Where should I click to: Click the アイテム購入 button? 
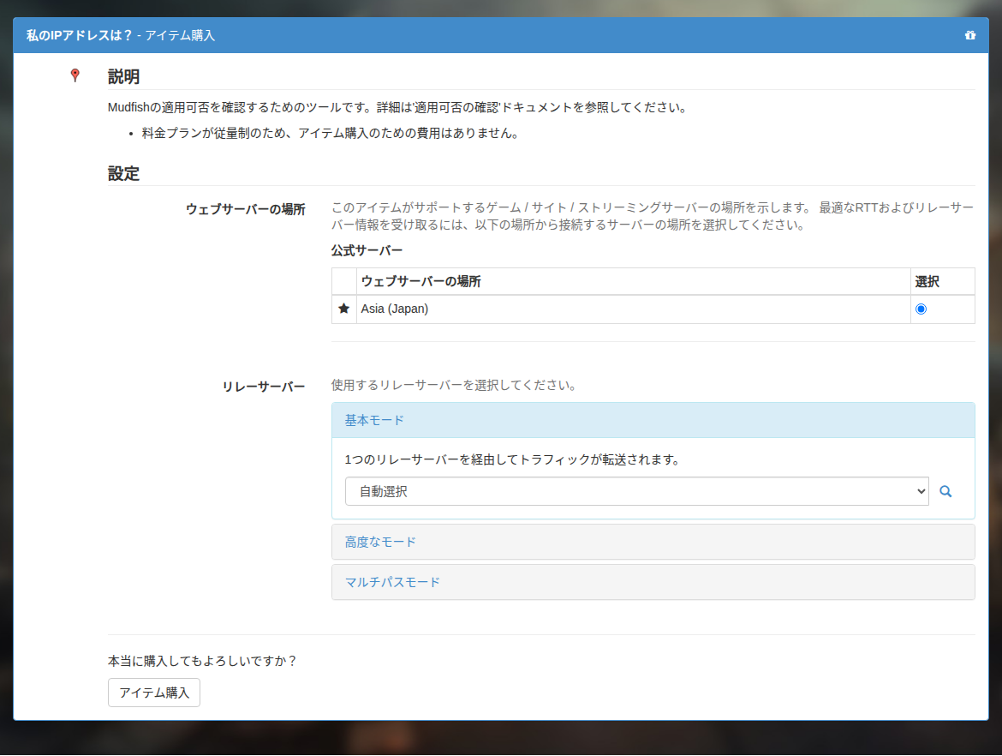pyautogui.click(x=154, y=693)
